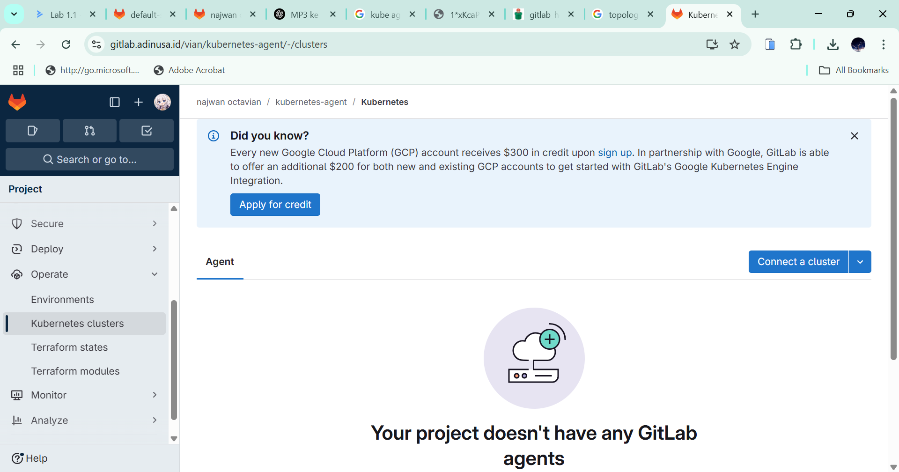Toggle the sidebar collapse icon
The image size is (899, 472).
tap(115, 102)
